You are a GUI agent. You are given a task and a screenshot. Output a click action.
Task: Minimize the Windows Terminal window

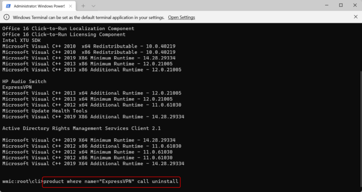[327, 5]
